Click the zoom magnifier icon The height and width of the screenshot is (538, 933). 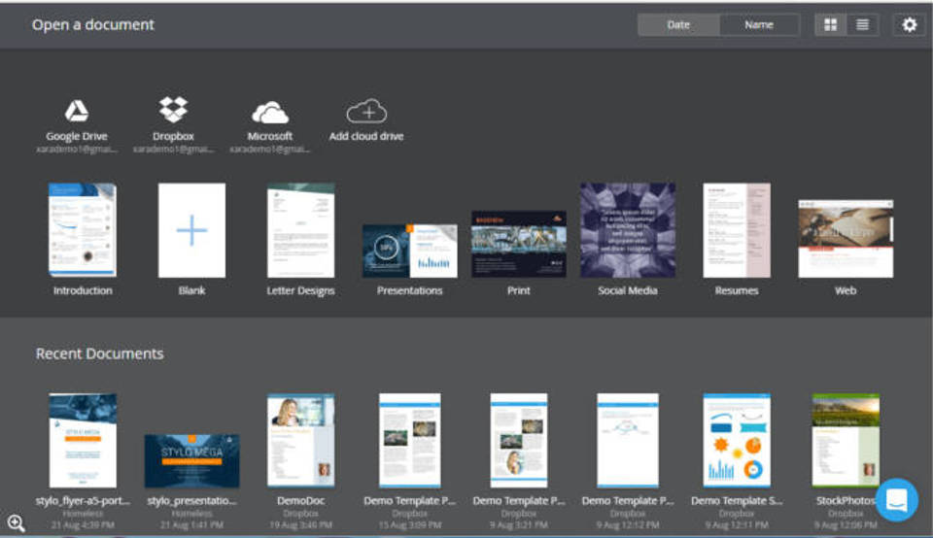tap(17, 523)
